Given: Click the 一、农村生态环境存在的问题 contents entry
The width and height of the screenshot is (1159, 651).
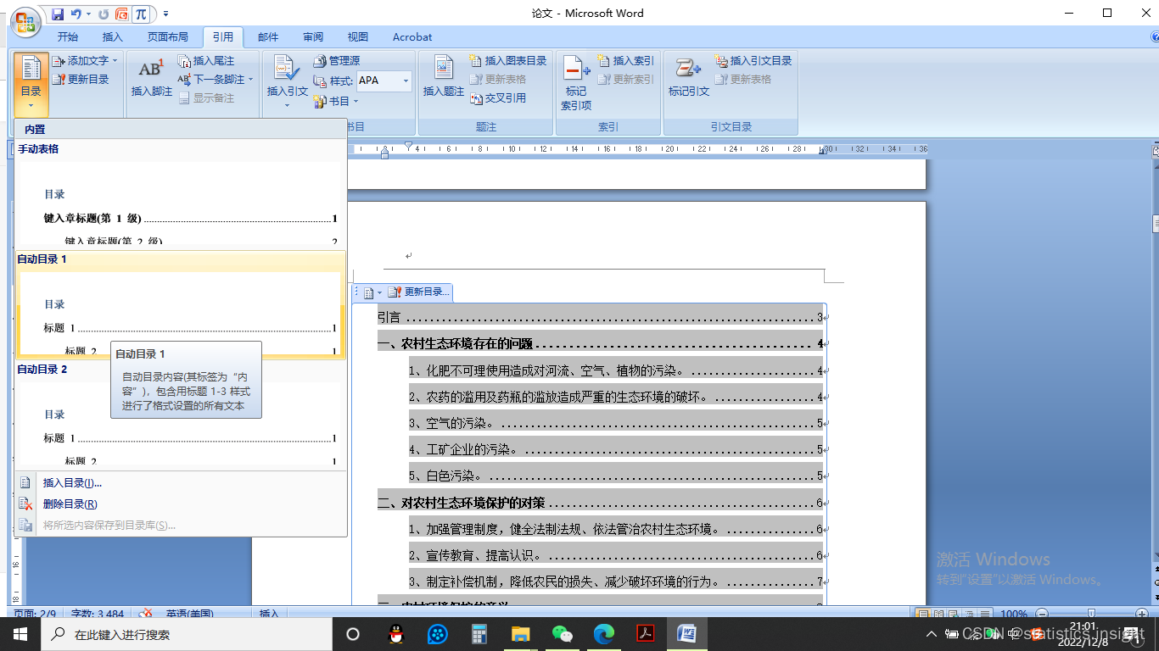Looking at the screenshot, I should (x=601, y=344).
